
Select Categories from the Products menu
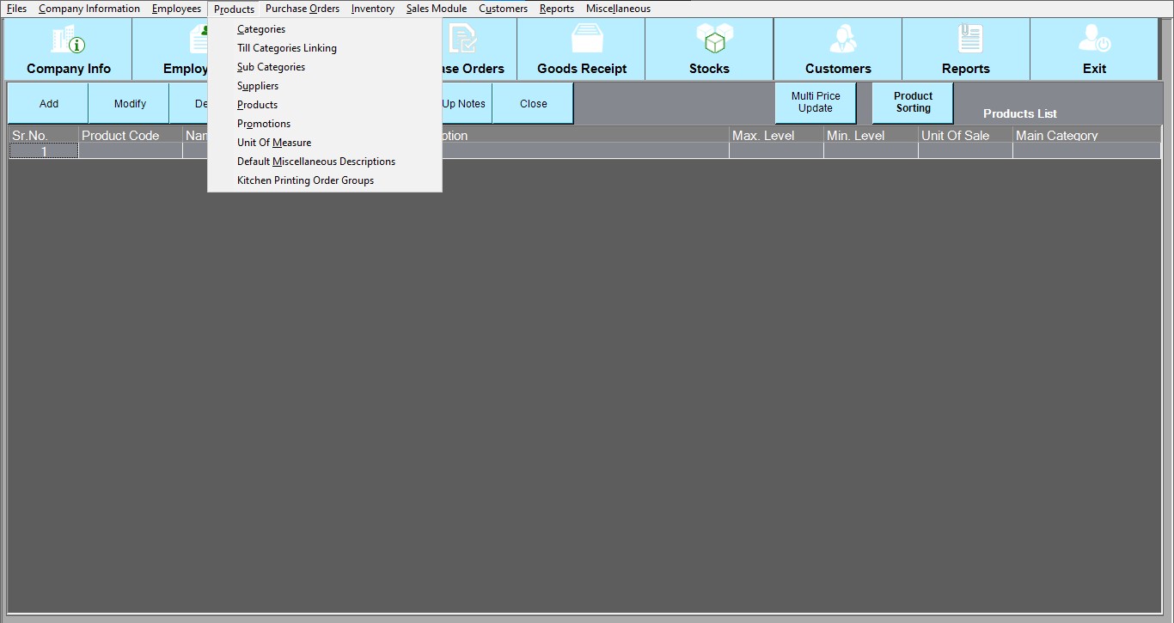coord(261,29)
